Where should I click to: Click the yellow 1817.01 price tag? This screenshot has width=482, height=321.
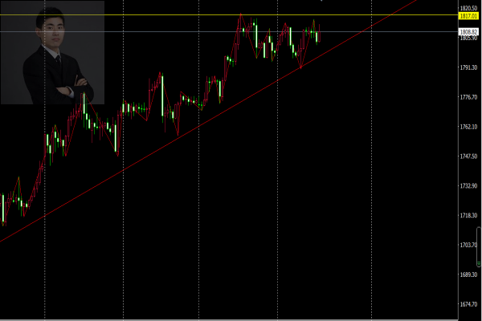pyautogui.click(x=468, y=16)
